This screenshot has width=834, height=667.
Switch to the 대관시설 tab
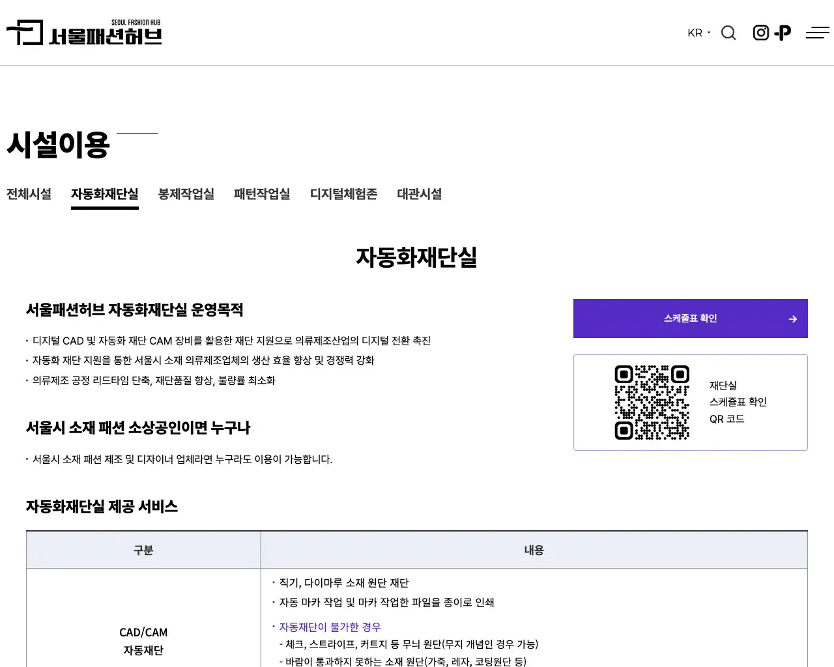419,194
